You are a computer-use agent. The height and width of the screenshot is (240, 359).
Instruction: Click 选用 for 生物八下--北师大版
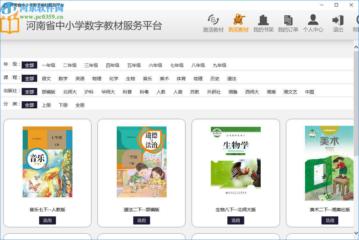tap(236, 220)
